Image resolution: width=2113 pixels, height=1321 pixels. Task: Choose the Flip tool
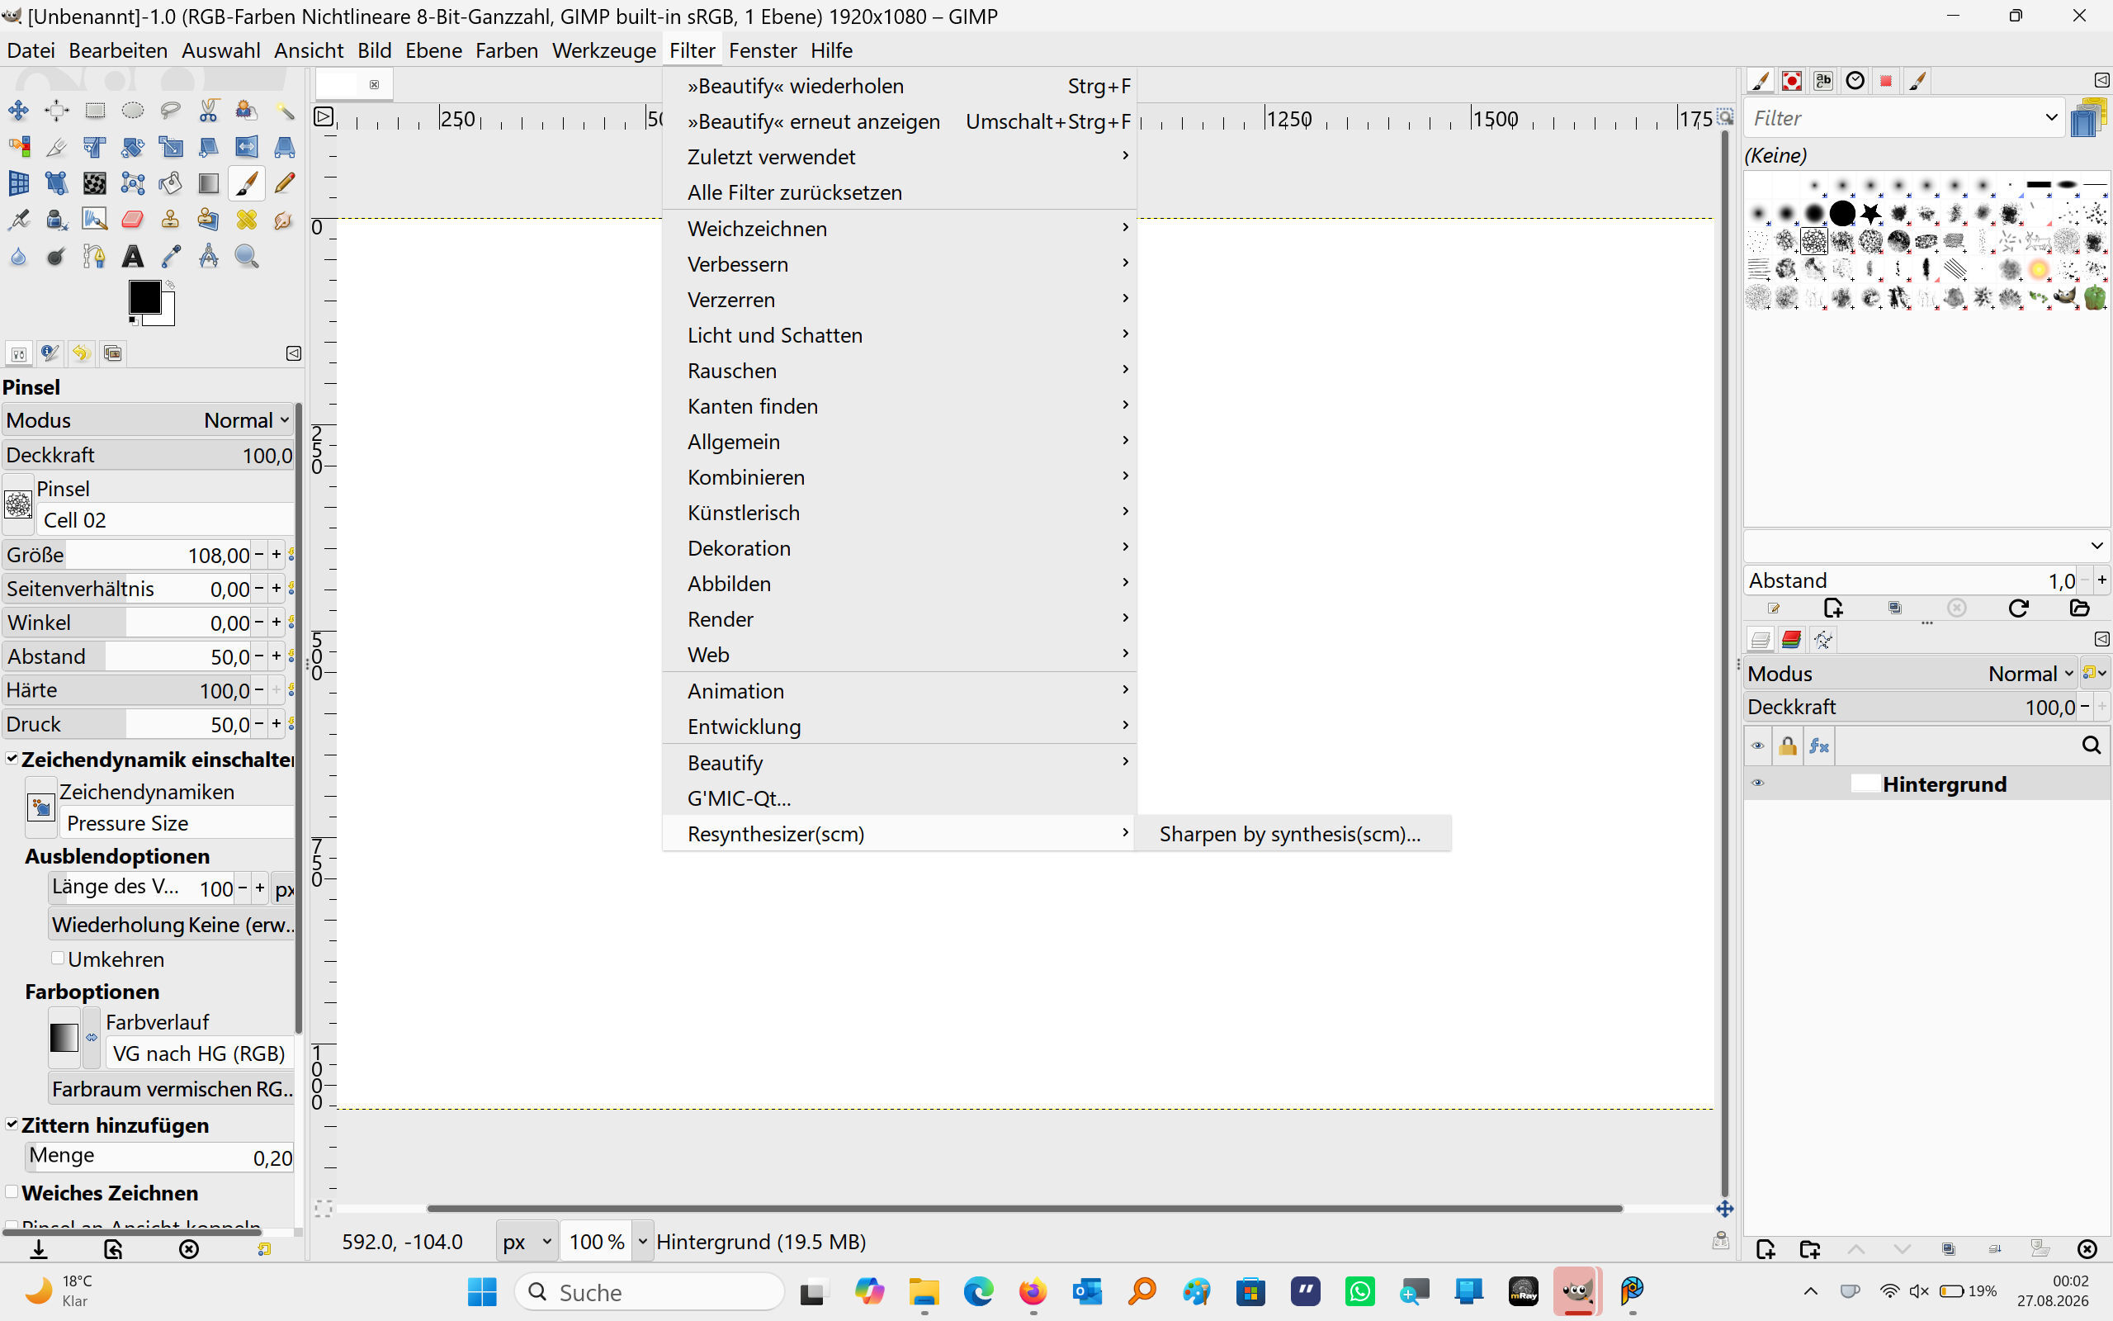point(246,147)
